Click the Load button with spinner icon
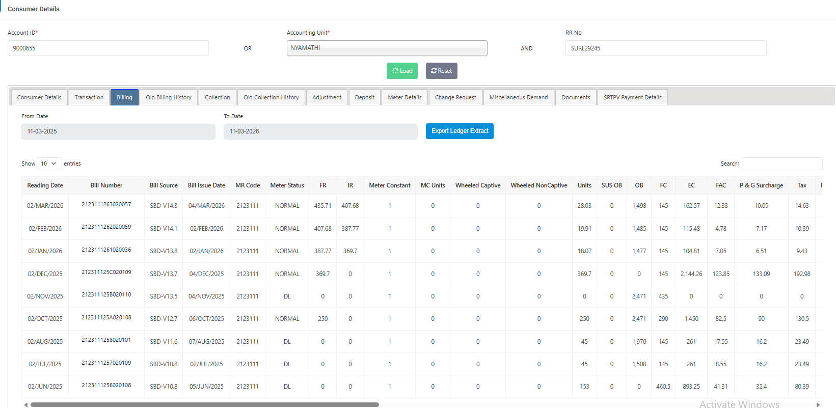 click(402, 71)
